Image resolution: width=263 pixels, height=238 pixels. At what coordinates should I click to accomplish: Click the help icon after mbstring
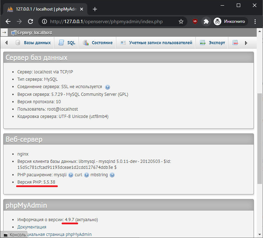point(112,175)
